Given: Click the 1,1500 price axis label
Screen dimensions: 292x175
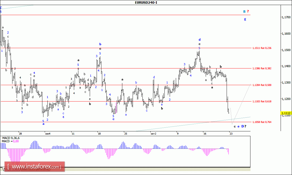Looking at the screenshot, I should point(286,50).
